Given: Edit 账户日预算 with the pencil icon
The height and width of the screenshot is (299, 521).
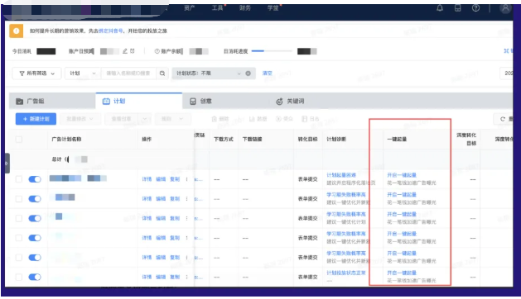Looking at the screenshot, I should coord(125,51).
